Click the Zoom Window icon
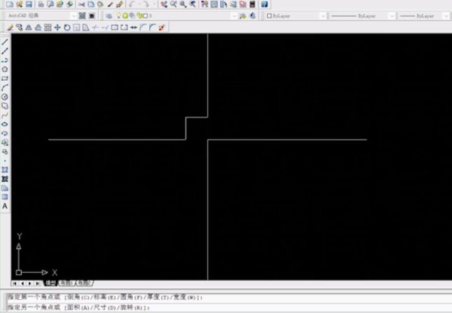Image resolution: width=452 pixels, height=313 pixels. [x=183, y=4]
